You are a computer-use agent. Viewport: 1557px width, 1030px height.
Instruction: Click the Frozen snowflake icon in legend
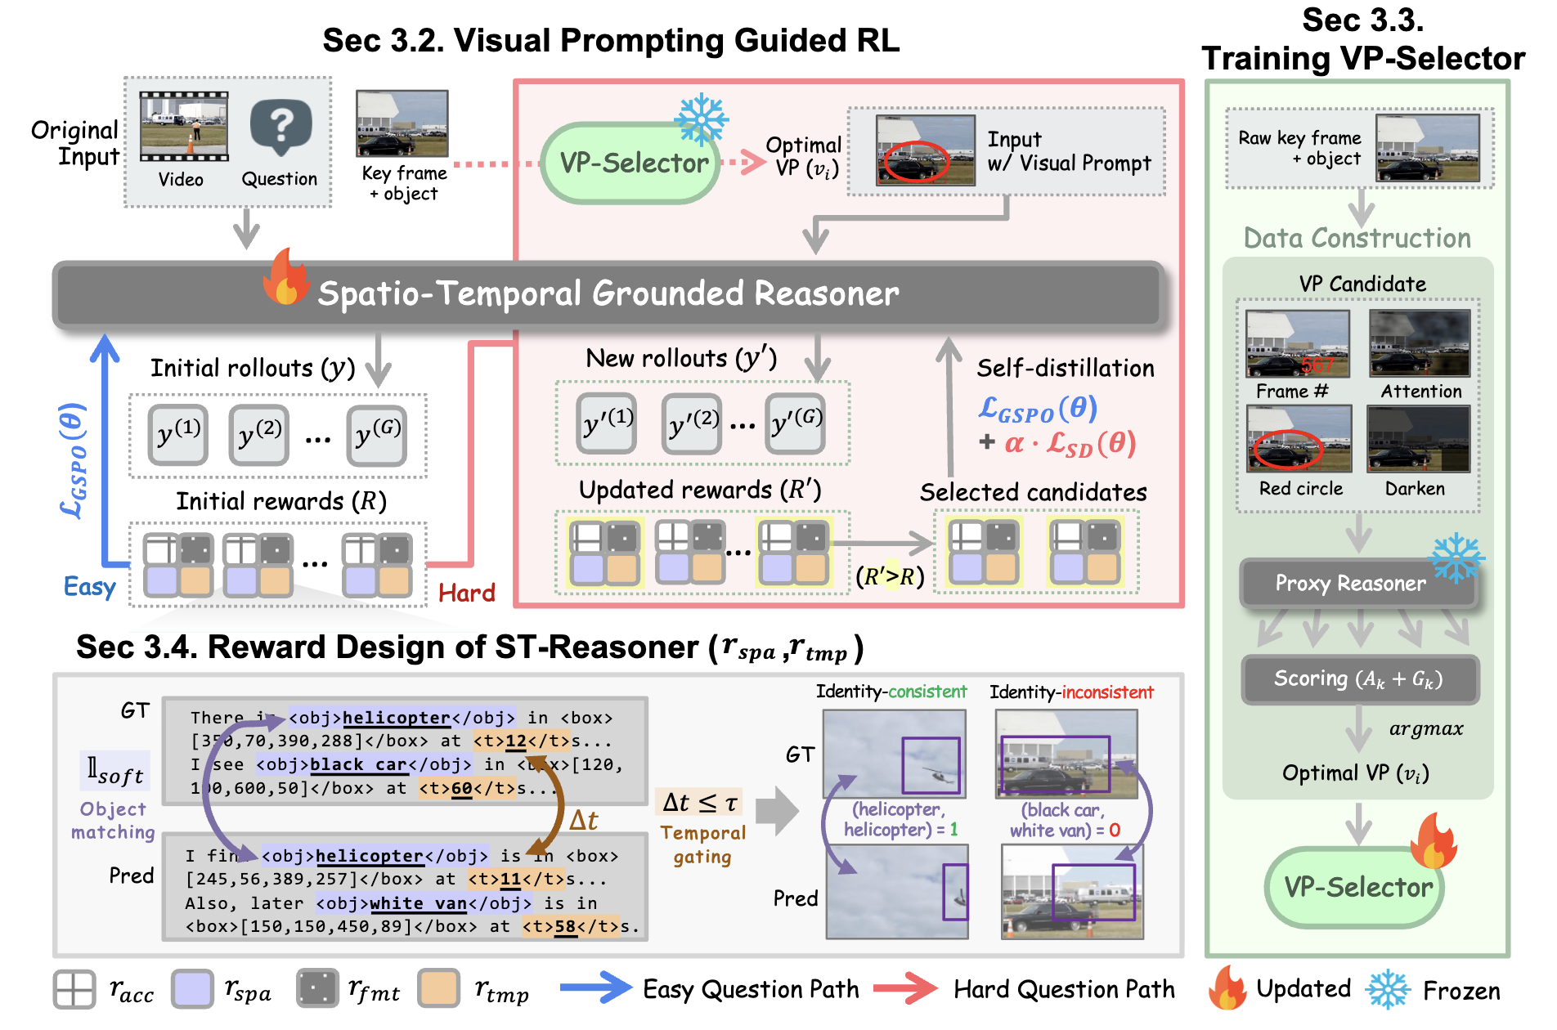[1388, 989]
